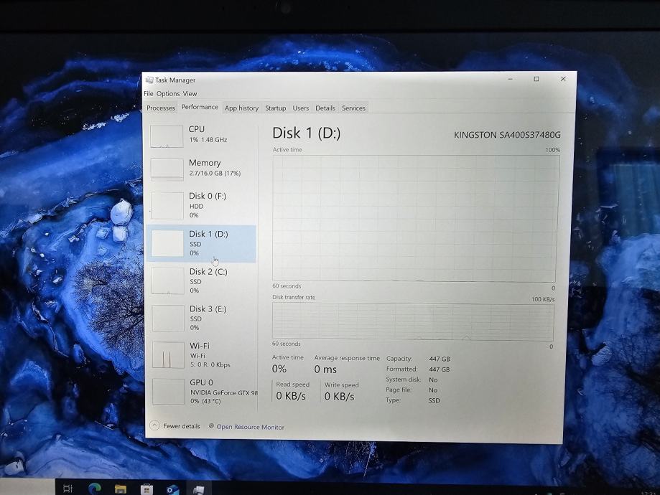
Task: Click the Active time 0% value
Action: click(x=279, y=369)
